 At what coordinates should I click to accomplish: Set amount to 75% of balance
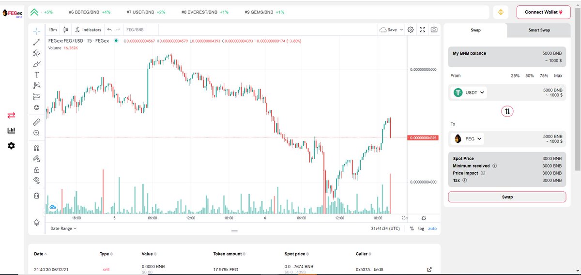point(544,76)
